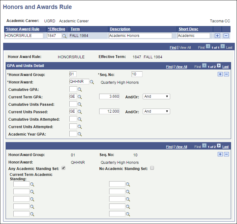The height and width of the screenshot is (224, 237).
Task: Open Current Term GPA operator lookup
Action: tap(80, 97)
